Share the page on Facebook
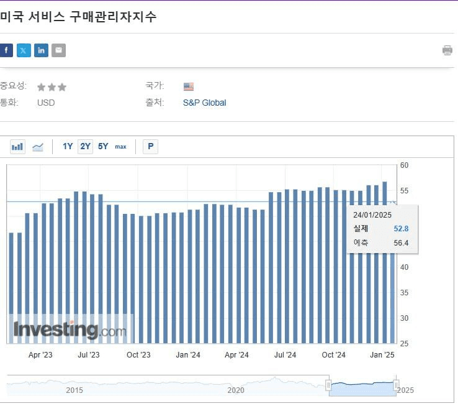Image resolution: width=458 pixels, height=406 pixels. 6,50
